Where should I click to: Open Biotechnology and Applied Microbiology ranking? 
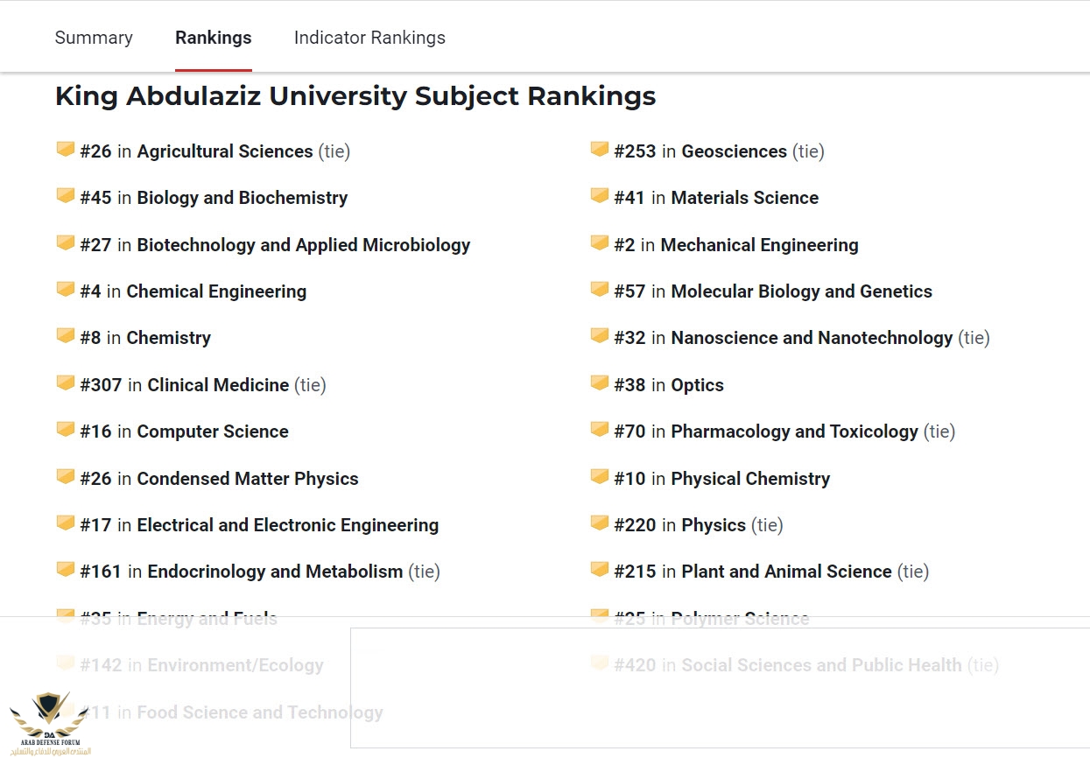tap(303, 245)
